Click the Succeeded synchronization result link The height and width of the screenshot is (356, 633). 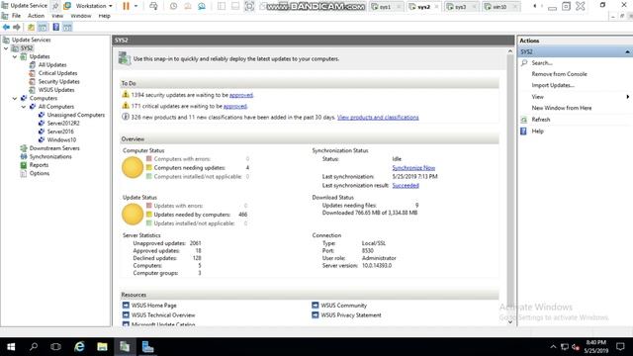tap(406, 186)
